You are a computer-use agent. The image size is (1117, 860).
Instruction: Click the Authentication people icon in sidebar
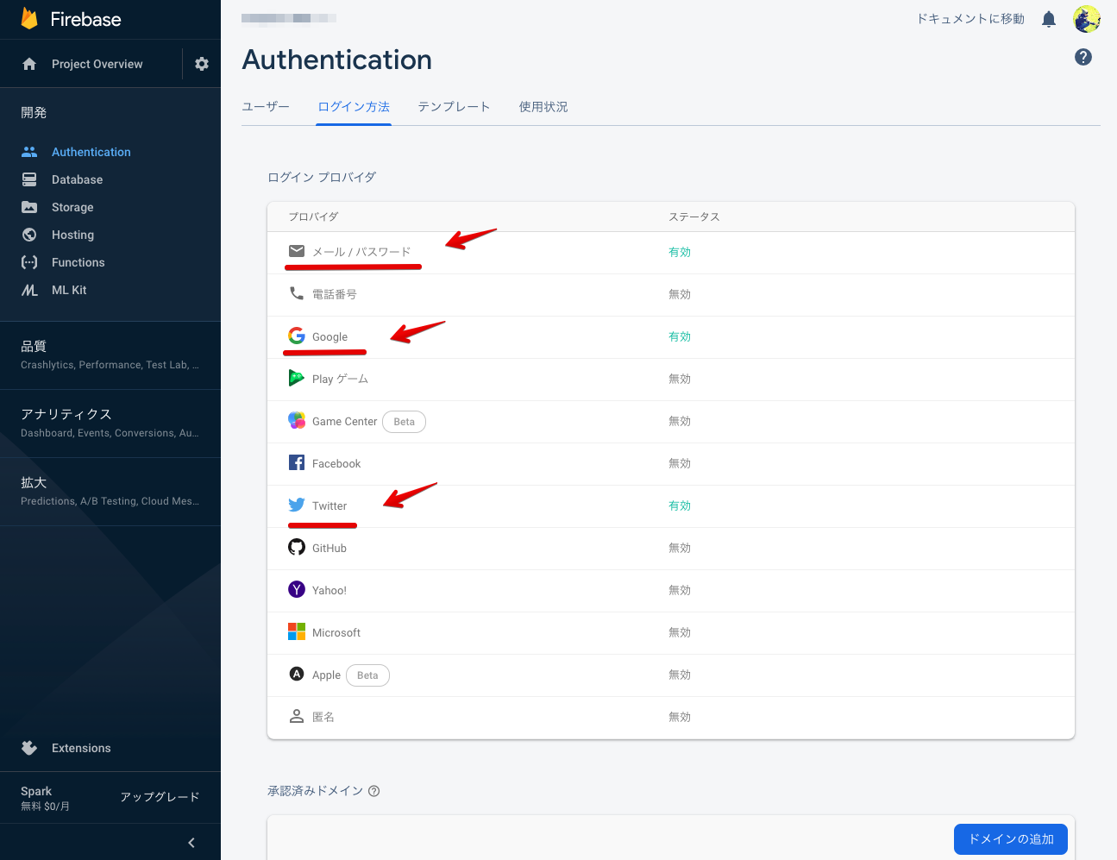(x=29, y=152)
